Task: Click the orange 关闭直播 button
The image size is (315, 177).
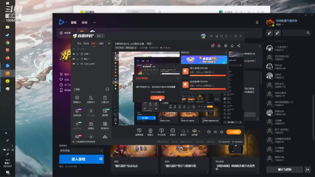Action: click(233, 132)
